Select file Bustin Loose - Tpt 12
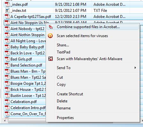This screenshot has width=143, height=127. click(28, 96)
